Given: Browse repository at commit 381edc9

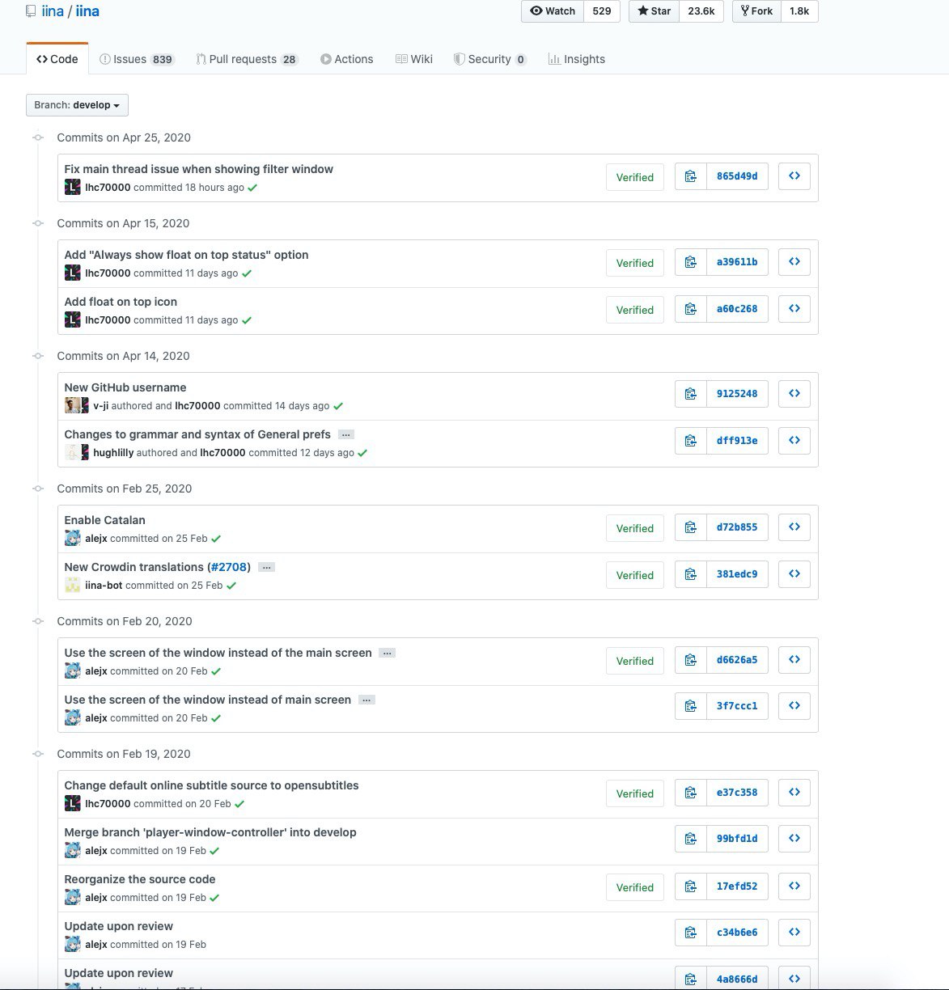Looking at the screenshot, I should pyautogui.click(x=794, y=574).
